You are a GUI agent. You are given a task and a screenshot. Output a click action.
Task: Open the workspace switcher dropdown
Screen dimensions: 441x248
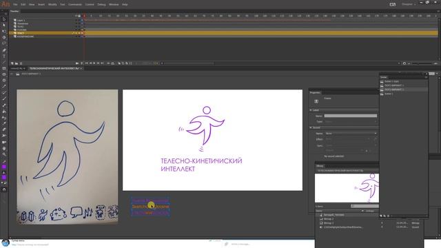409,4
